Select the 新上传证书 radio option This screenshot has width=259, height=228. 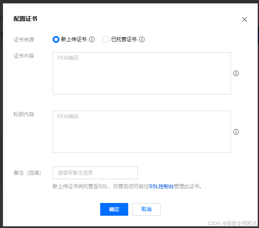56,39
